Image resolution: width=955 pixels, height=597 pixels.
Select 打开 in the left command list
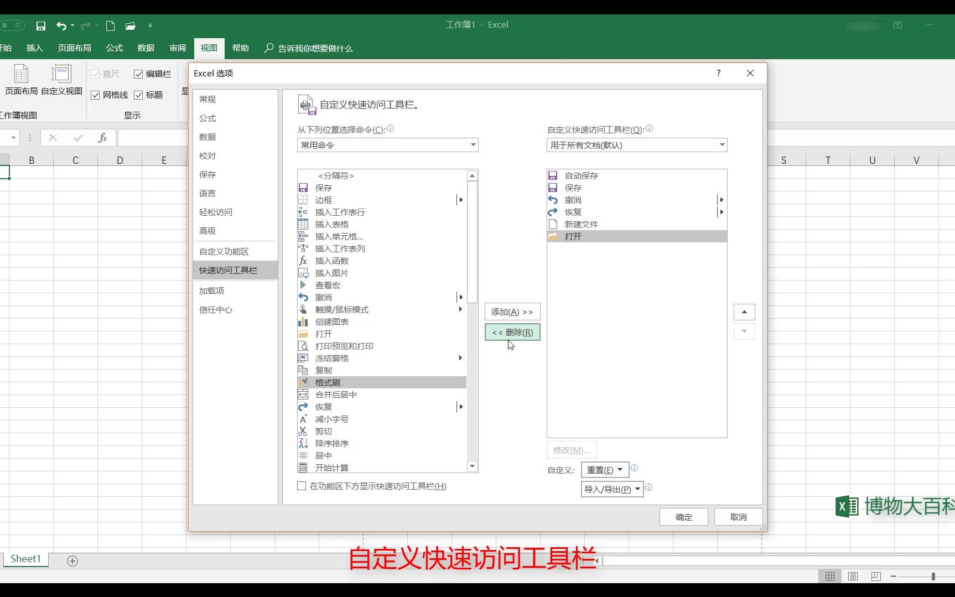click(382, 334)
